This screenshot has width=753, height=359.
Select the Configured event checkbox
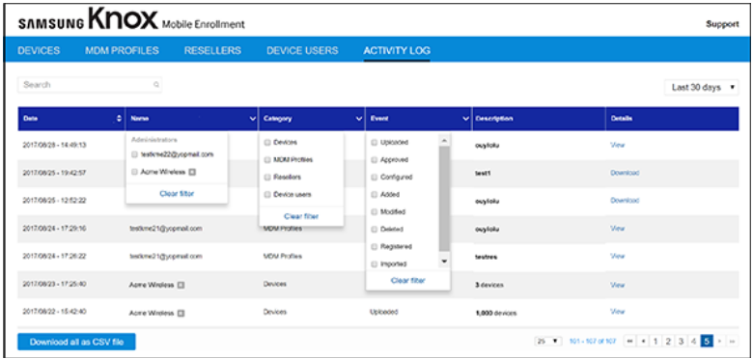pyautogui.click(x=375, y=178)
